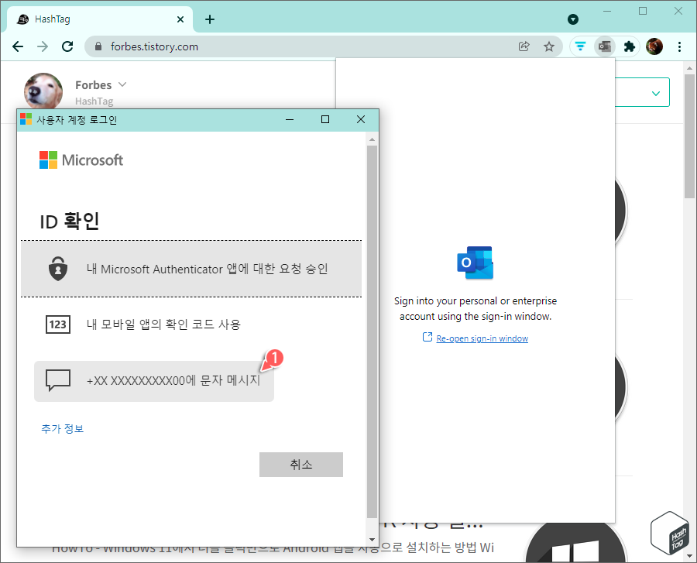The image size is (697, 563).
Task: Open the Extensions puzzle piece icon
Action: [629, 46]
